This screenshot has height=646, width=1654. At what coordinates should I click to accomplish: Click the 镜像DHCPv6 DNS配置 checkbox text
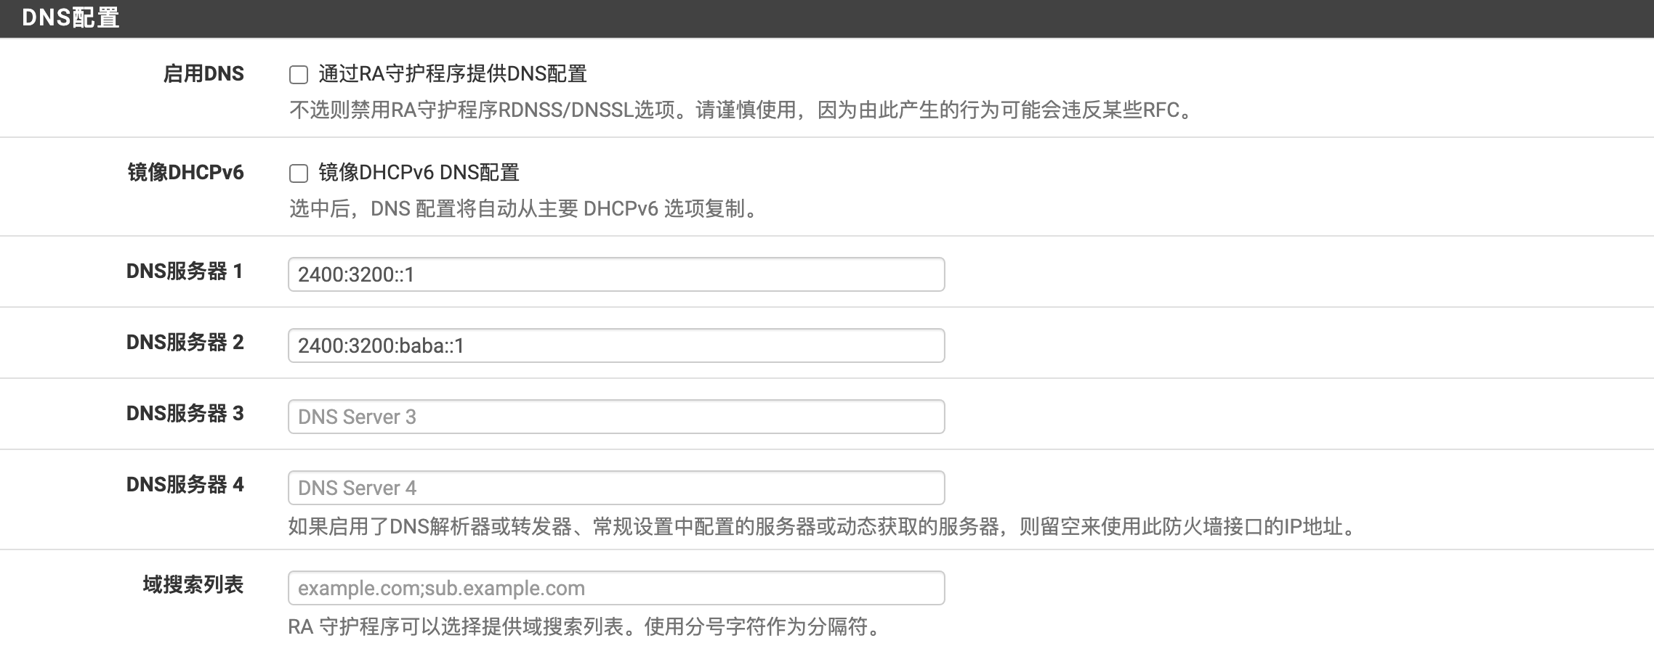419,173
